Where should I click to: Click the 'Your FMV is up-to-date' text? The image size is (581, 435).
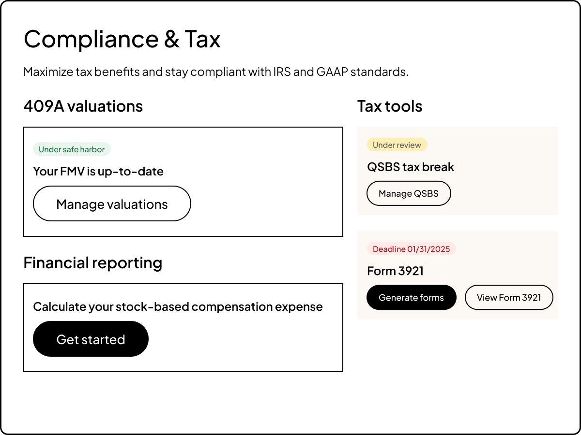[x=98, y=171]
